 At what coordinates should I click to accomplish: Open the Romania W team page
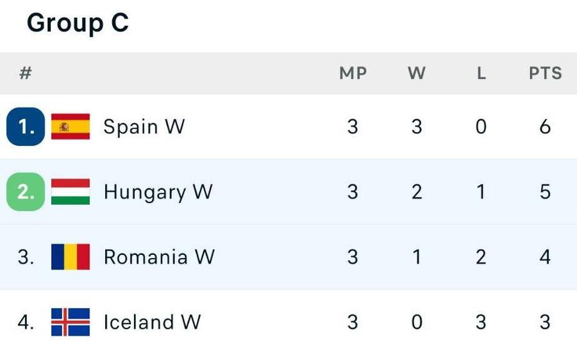tap(159, 257)
